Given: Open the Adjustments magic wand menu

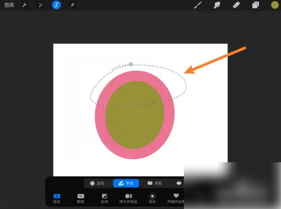Looking at the screenshot, I should pos(40,5).
